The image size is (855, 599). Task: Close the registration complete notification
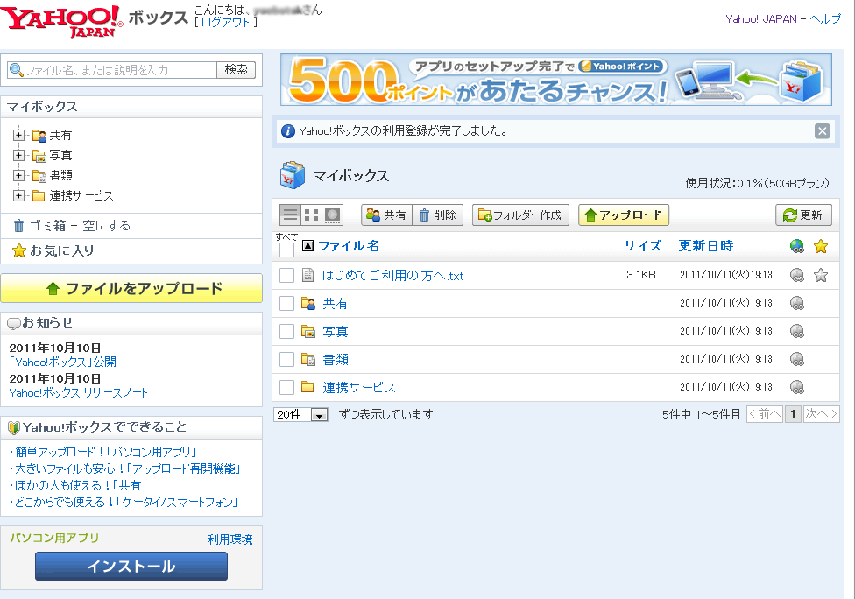[x=823, y=130]
